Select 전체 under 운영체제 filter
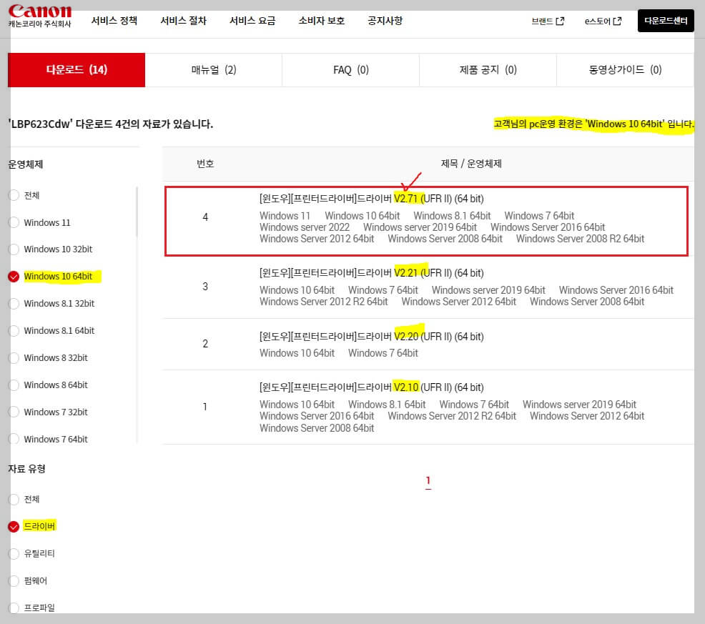 [14, 195]
